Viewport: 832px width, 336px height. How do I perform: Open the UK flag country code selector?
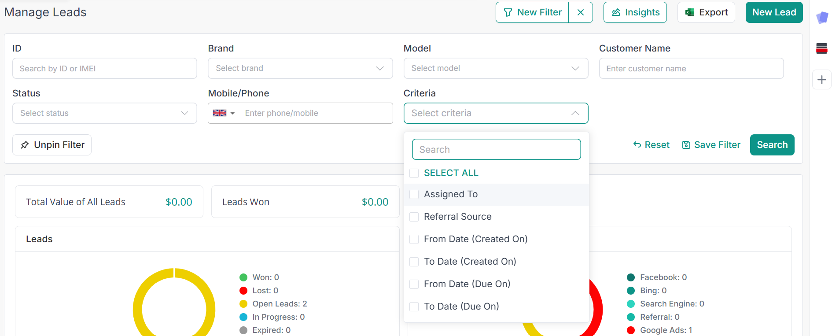224,113
